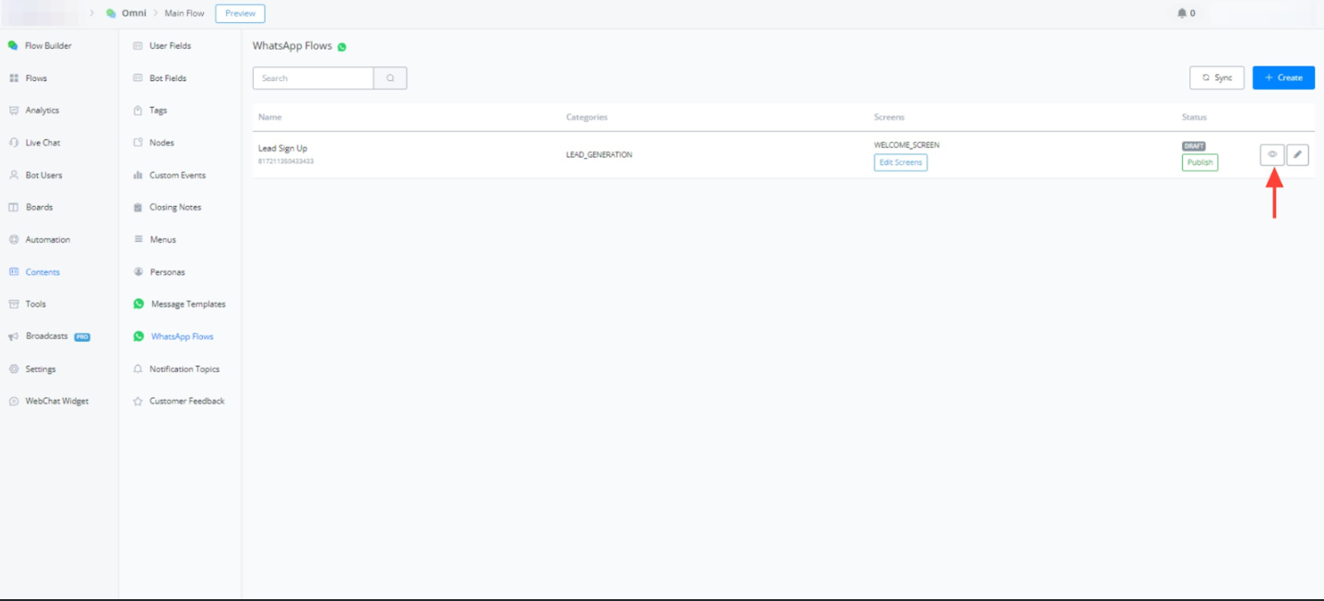Click the pencil edit icon for Lead Sign Up
This screenshot has height=601, width=1324.
1297,155
